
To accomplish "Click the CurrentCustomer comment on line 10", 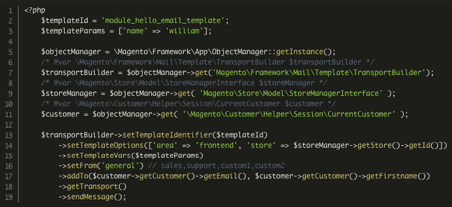I will pyautogui.click(x=188, y=104).
